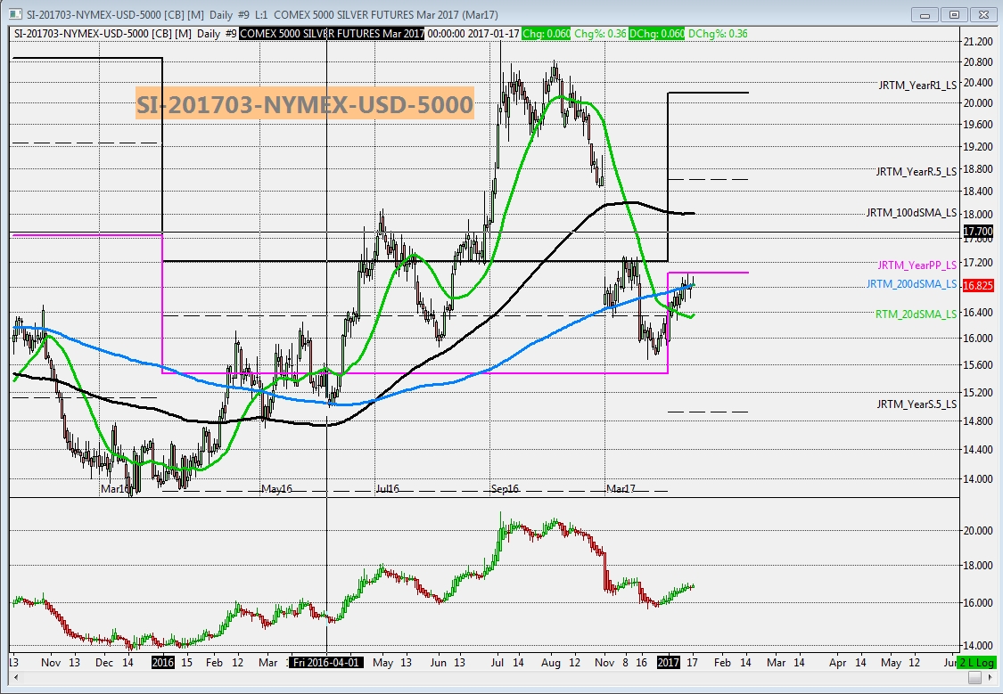Image resolution: width=1003 pixels, height=694 pixels.
Task: Select the JRTM_YearPP_LS magenta label
Action: [917, 265]
